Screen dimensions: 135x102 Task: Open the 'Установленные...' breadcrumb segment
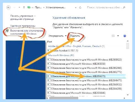[x=56, y=7]
